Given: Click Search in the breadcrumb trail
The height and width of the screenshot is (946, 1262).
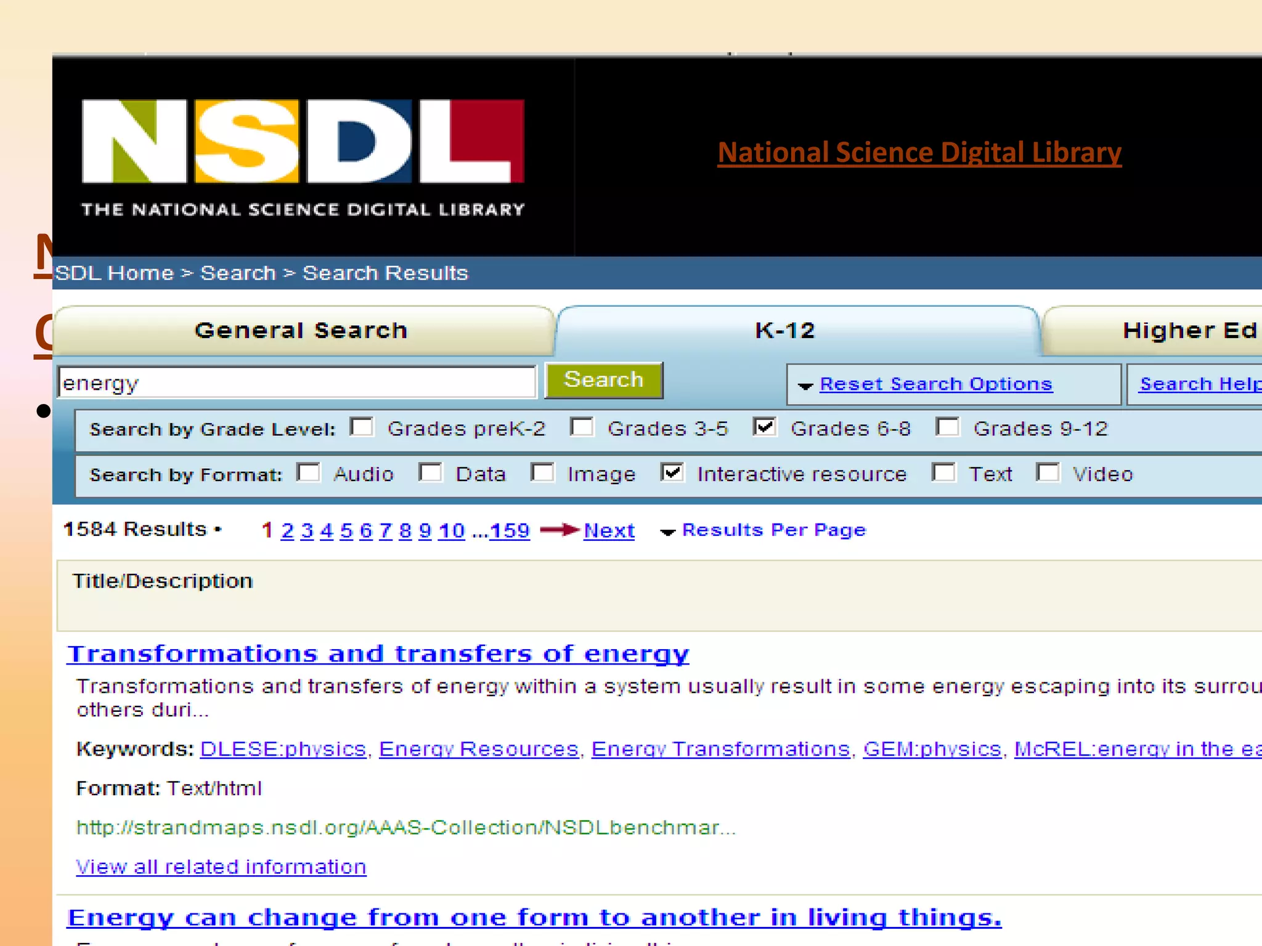Looking at the screenshot, I should (238, 273).
